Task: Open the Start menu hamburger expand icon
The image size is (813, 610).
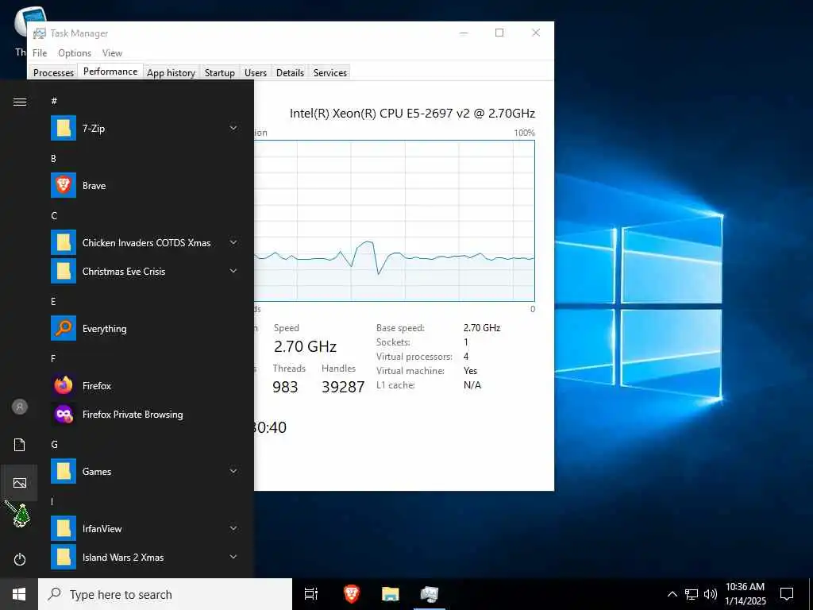Action: coord(20,102)
